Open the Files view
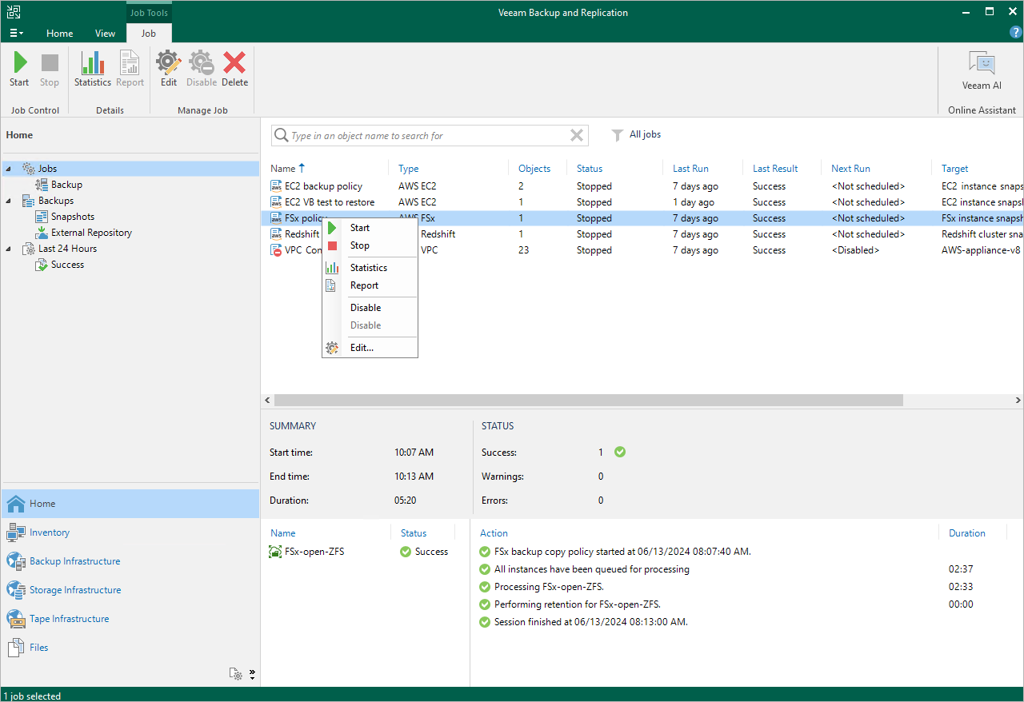The height and width of the screenshot is (702, 1024). 130,648
